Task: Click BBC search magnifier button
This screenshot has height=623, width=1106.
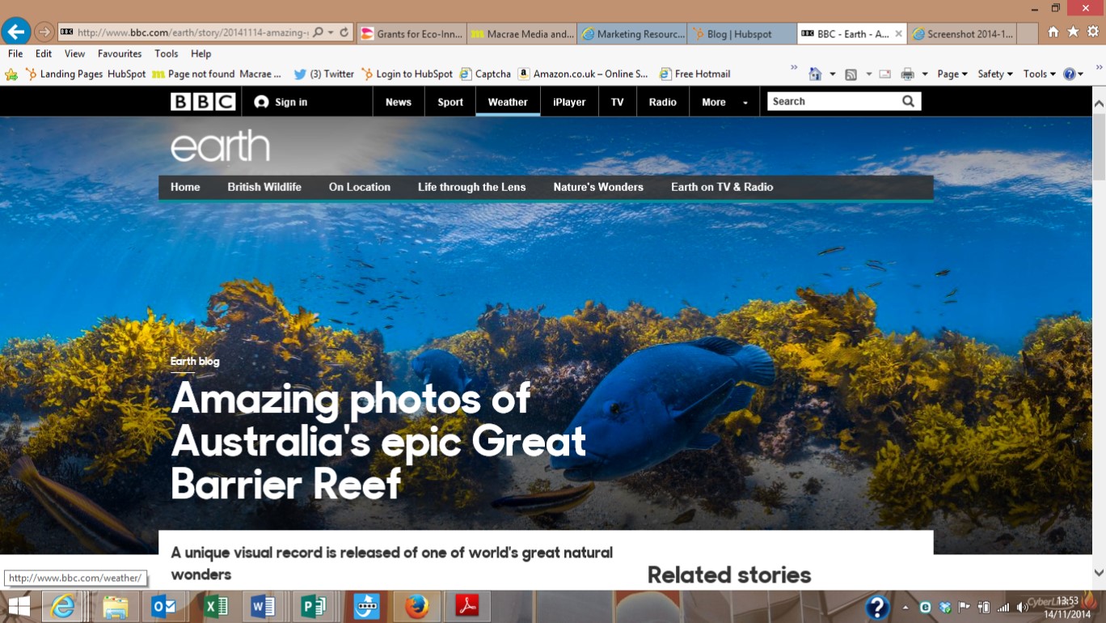Action: point(909,101)
